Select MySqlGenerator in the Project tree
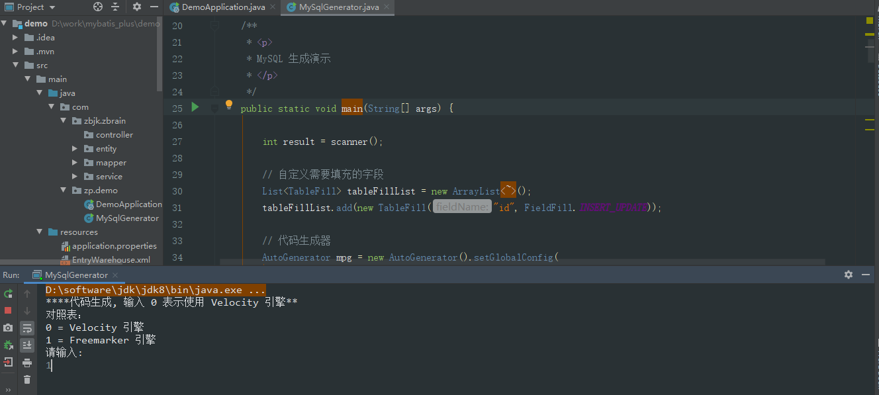879x395 pixels. coord(122,218)
